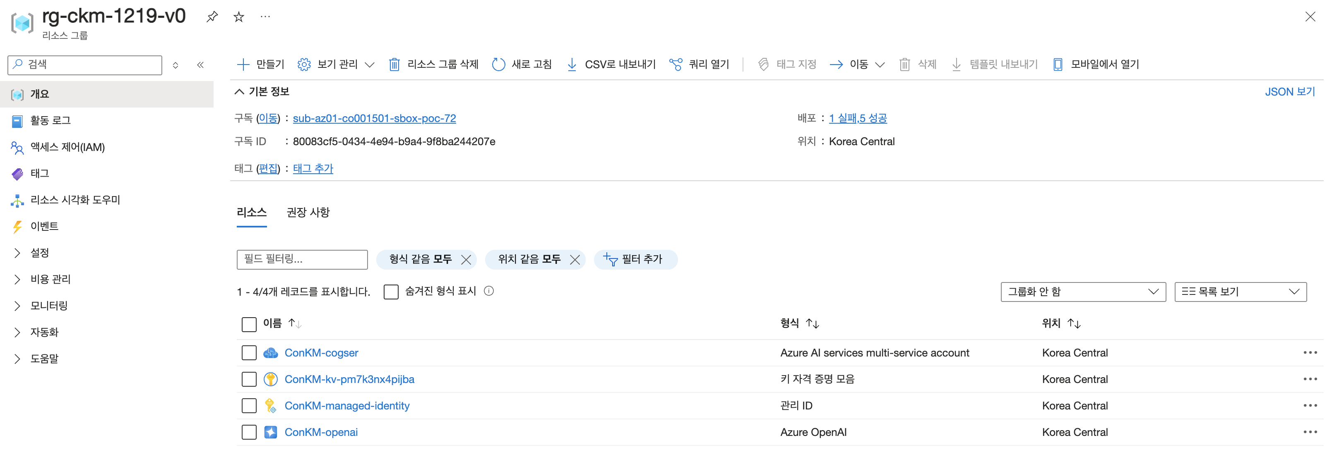Mark resource group as favorite star
The image size is (1332, 469).
pyautogui.click(x=238, y=17)
